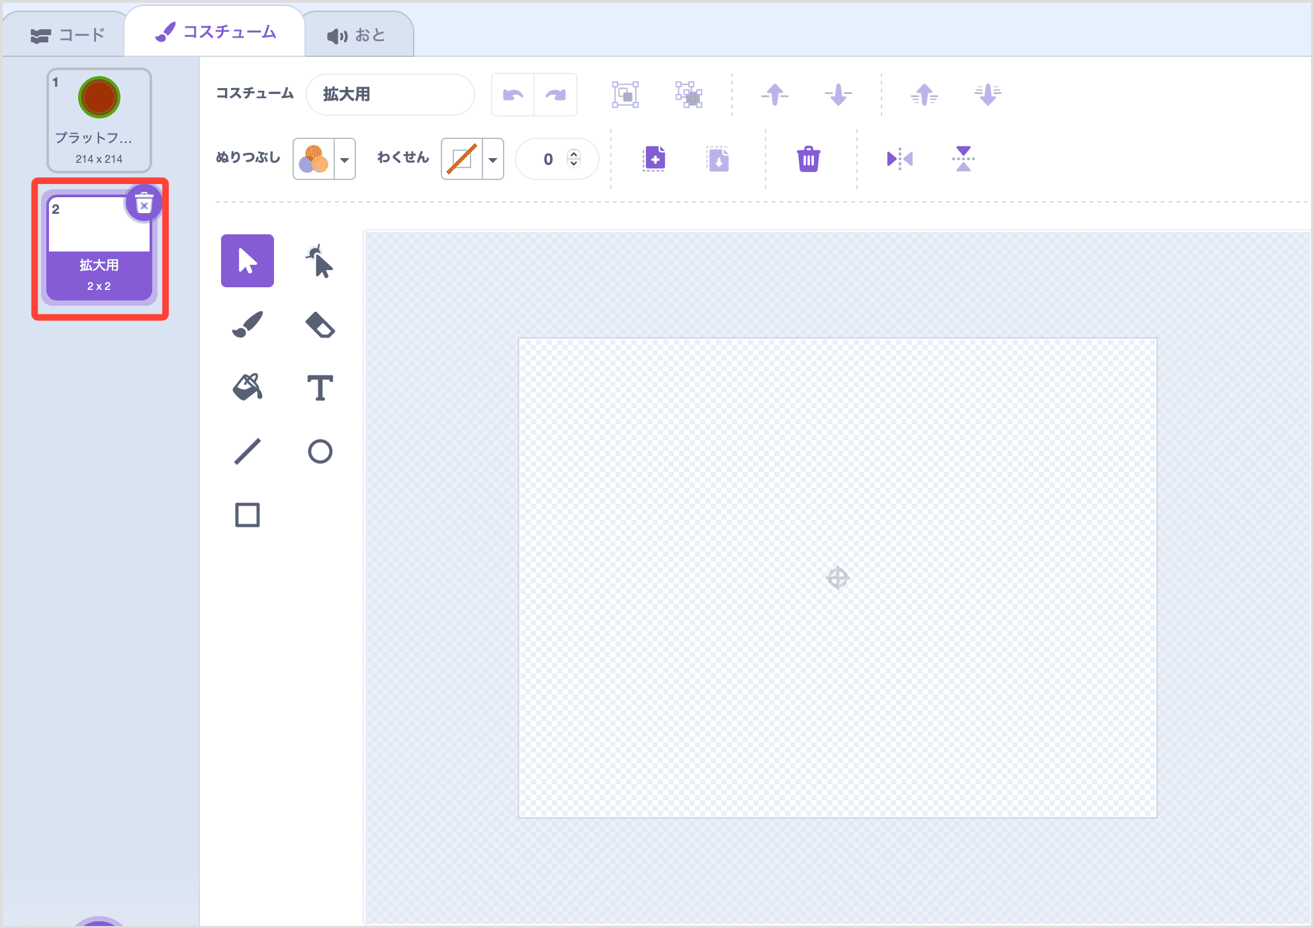Undo the last edit
Screen dimensions: 1313x928
(x=512, y=94)
